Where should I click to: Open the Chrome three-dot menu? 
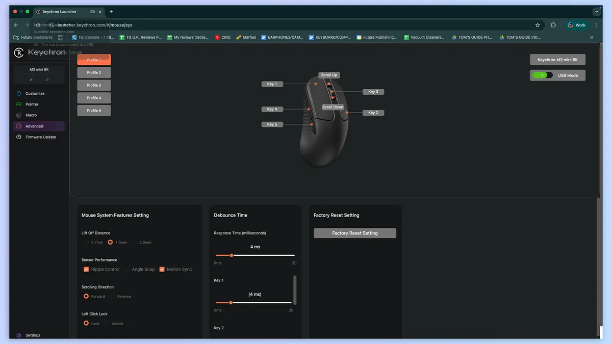point(596,25)
